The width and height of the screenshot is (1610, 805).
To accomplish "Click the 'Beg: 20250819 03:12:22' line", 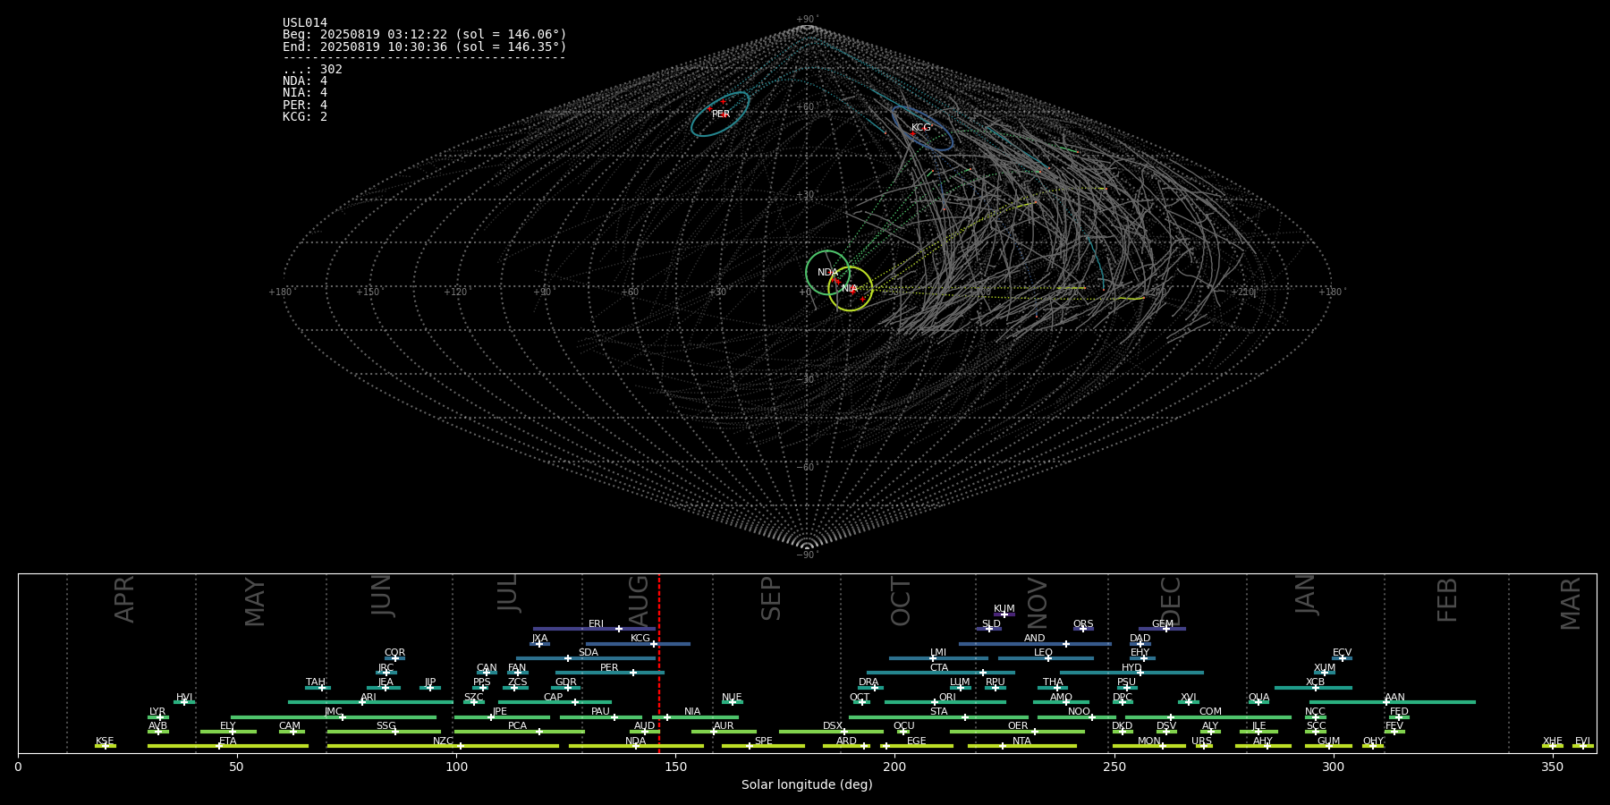I will pos(425,35).
